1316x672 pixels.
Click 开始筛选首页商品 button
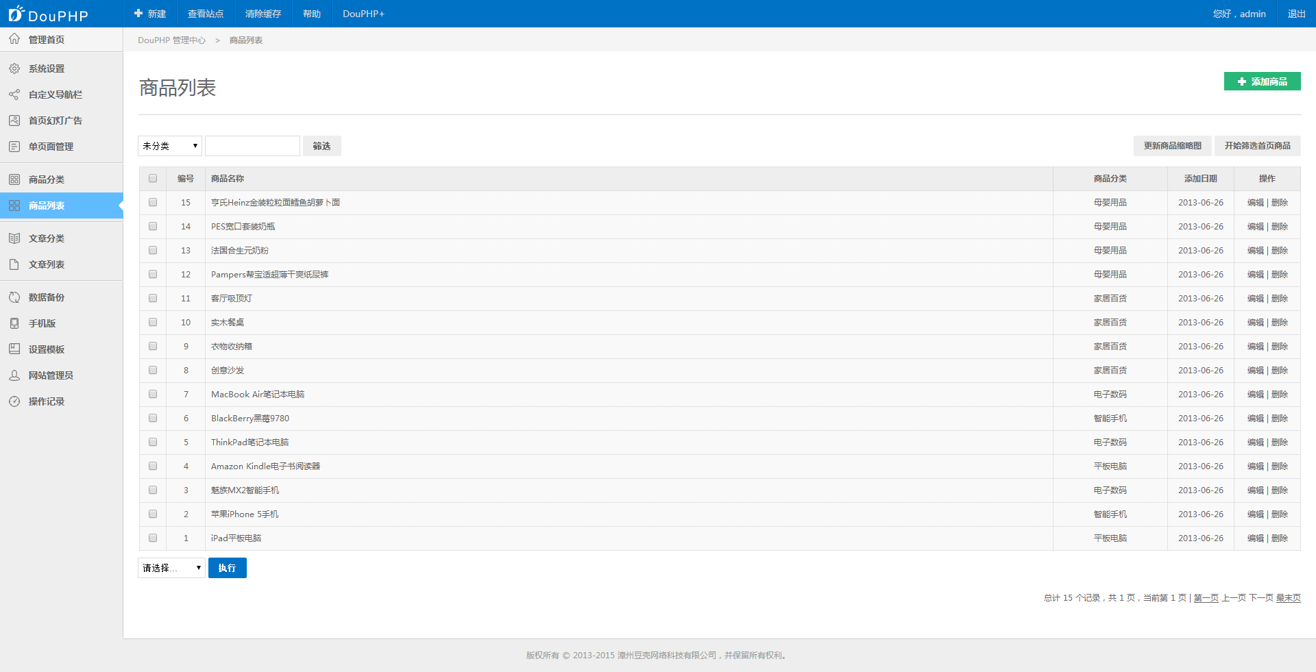pos(1257,146)
